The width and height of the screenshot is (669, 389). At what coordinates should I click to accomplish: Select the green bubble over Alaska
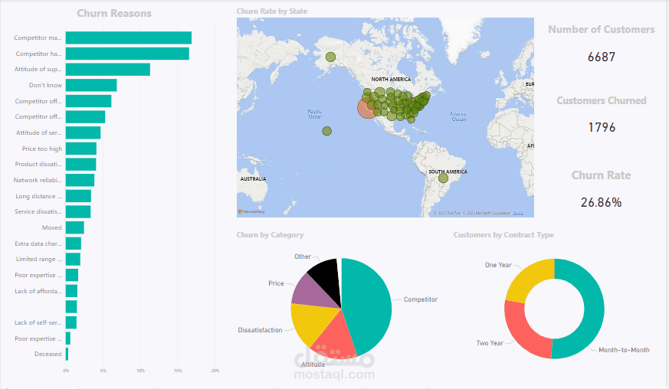(x=330, y=57)
